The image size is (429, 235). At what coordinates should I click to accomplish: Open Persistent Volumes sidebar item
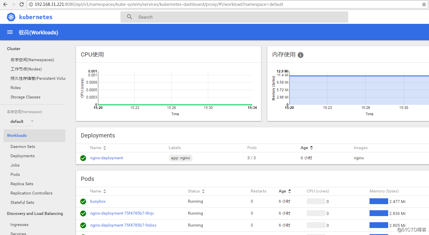point(38,78)
